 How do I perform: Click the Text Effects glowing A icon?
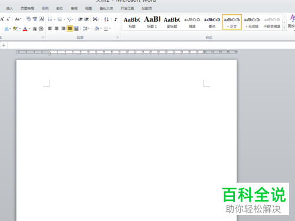pyautogui.click(x=6, y=29)
